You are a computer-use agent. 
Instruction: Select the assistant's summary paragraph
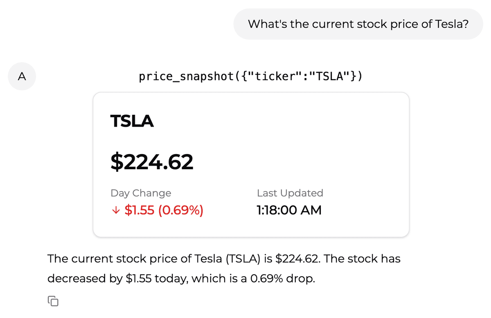tap(224, 268)
